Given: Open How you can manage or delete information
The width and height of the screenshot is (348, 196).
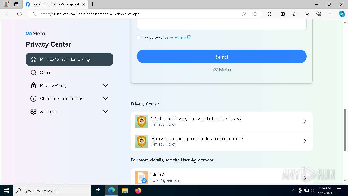Looking at the screenshot, I should pyautogui.click(x=222, y=141).
